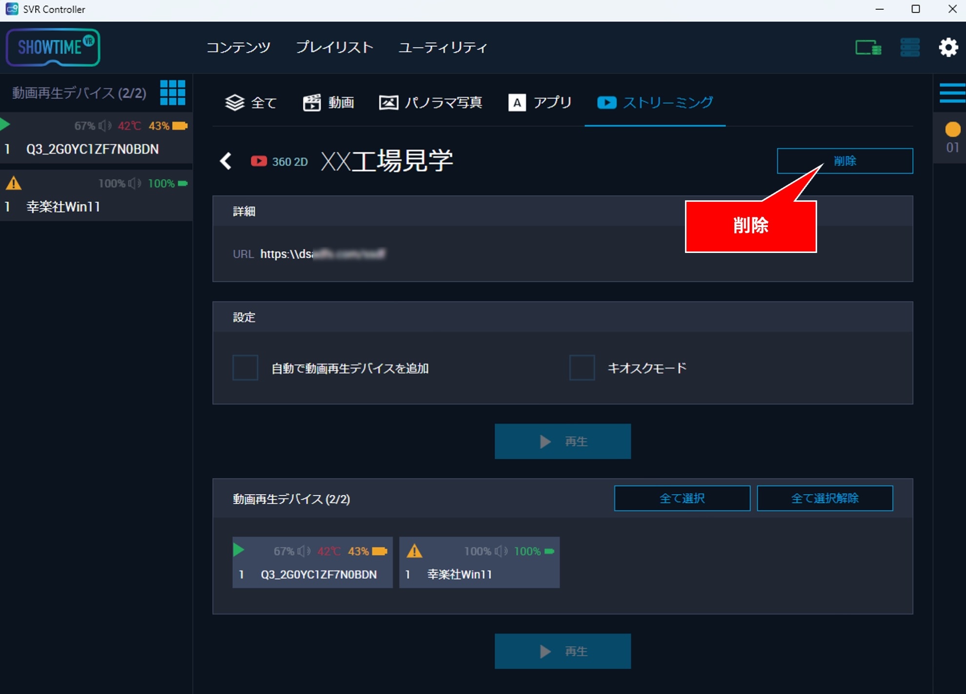Click the green device monitor icon
Screen dimensions: 966x694
click(x=868, y=48)
